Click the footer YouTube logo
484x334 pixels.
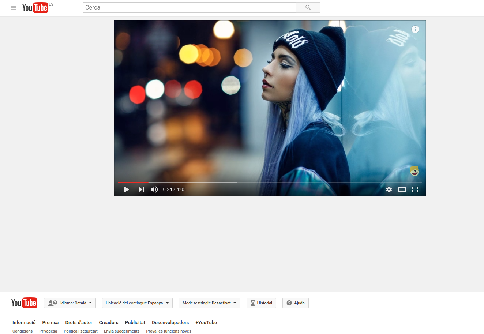24,303
